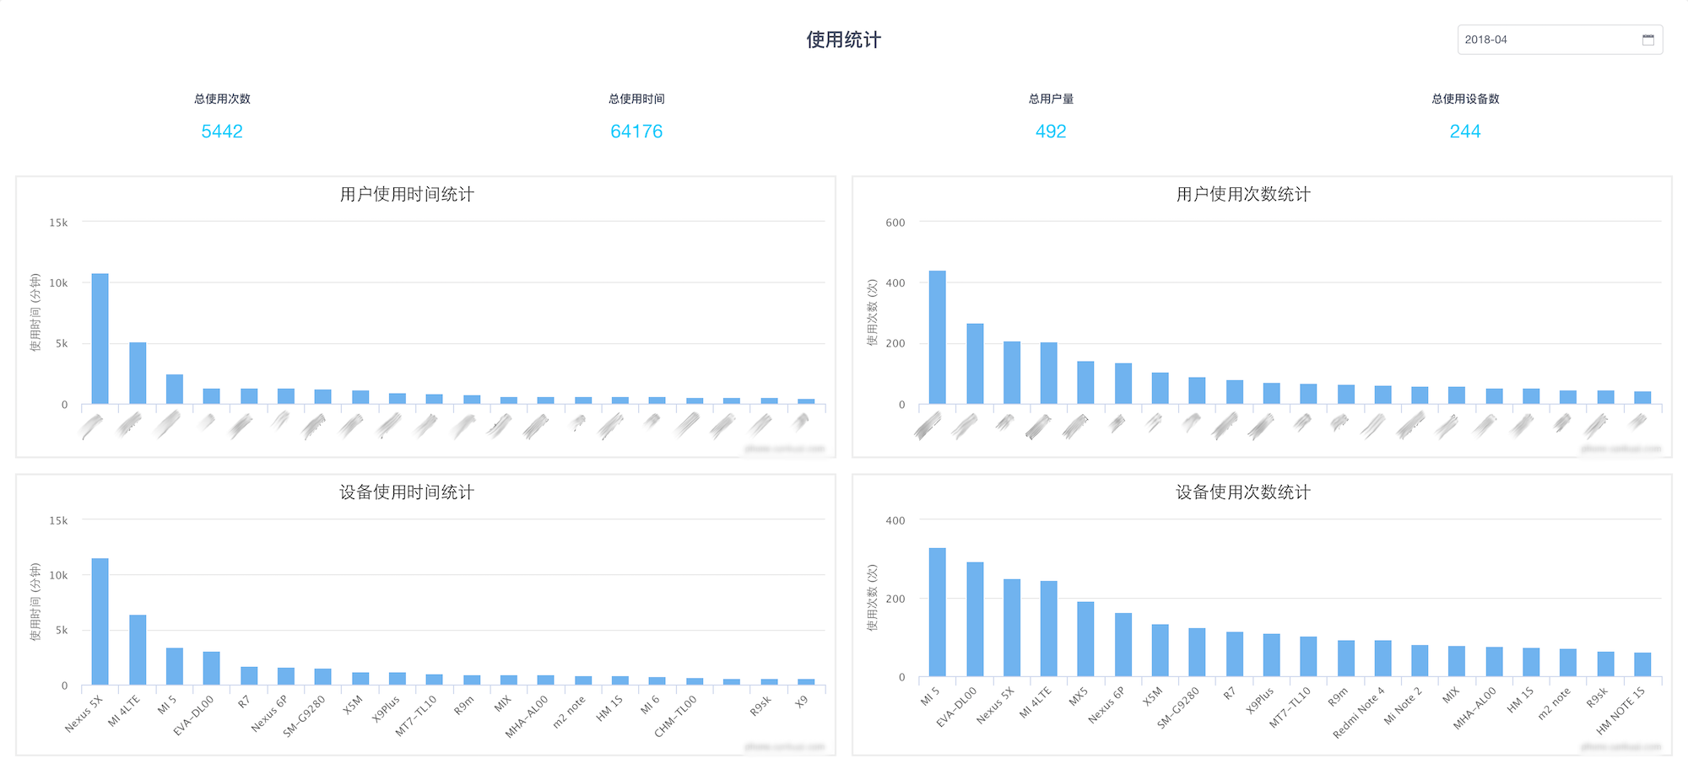Image resolution: width=1688 pixels, height=769 pixels.
Task: Select EVA-DL00 bar in device time chart
Action: 211,668
